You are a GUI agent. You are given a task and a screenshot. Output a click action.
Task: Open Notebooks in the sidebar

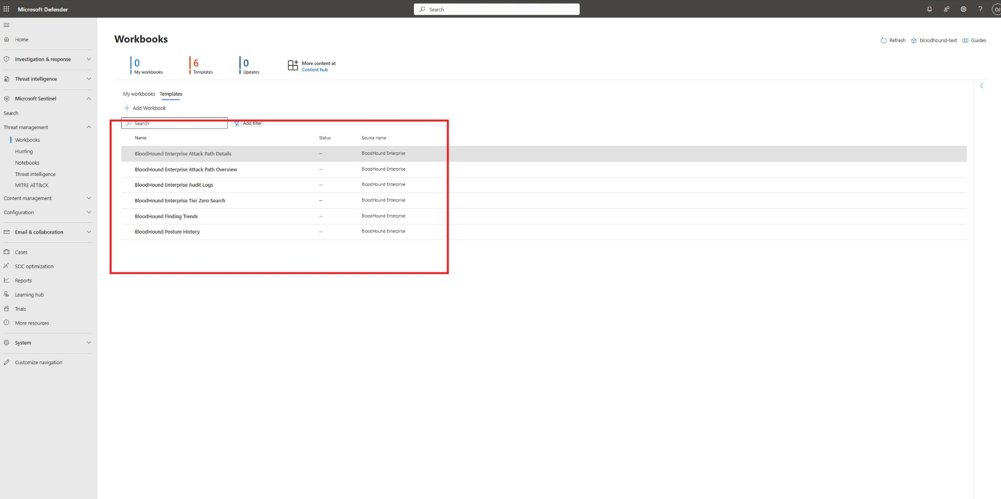[27, 163]
